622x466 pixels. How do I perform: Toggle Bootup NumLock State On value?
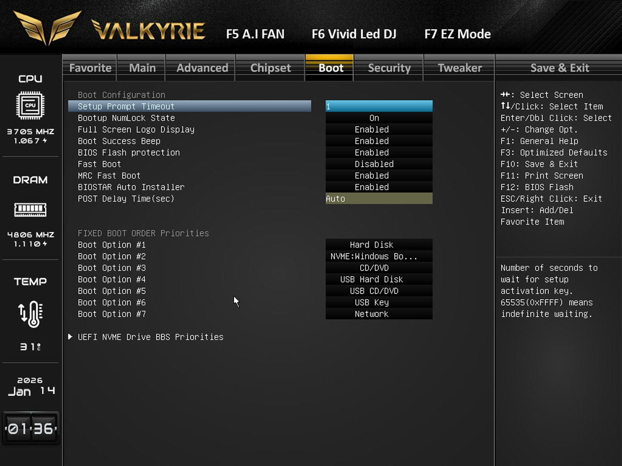(379, 118)
